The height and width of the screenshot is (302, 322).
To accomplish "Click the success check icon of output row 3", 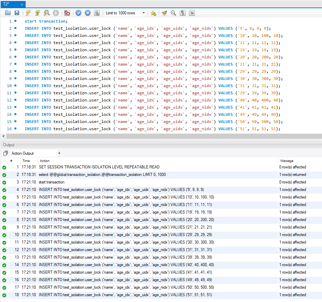I will 4,182.
